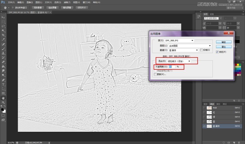Check the Invert (反相) checkbox
Viewport: 245px width, 144px height.
tap(201, 50)
